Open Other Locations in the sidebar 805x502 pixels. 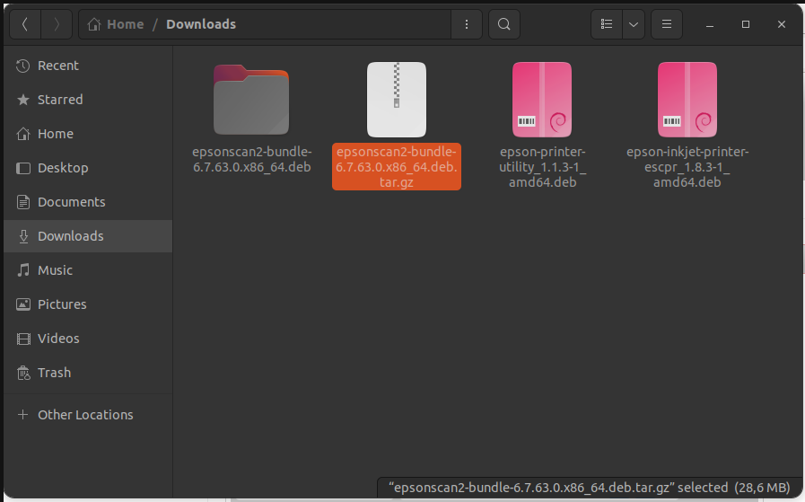coord(88,415)
